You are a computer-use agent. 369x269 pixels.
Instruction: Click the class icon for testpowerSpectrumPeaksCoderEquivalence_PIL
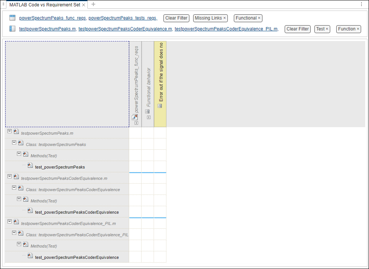tap(21, 234)
